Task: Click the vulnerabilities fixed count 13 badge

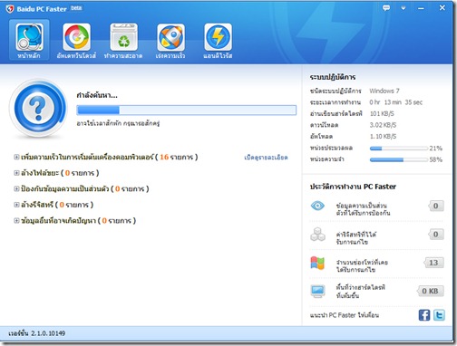Action: [x=433, y=263]
